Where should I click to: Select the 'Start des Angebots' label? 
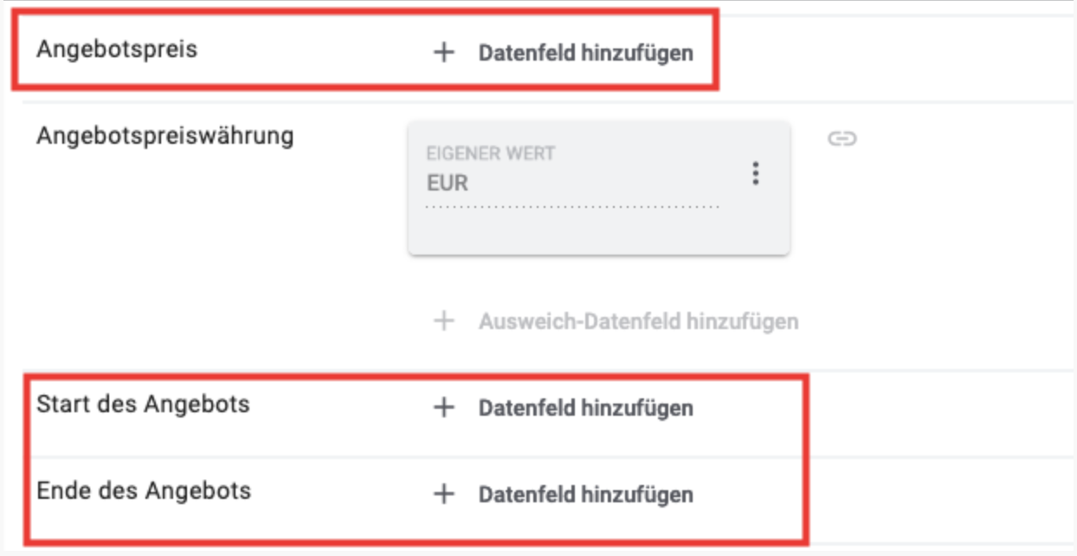click(x=143, y=404)
